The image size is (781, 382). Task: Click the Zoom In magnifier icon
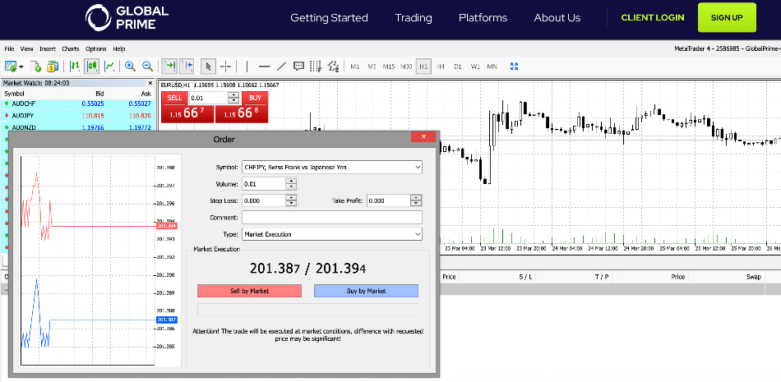tap(130, 67)
